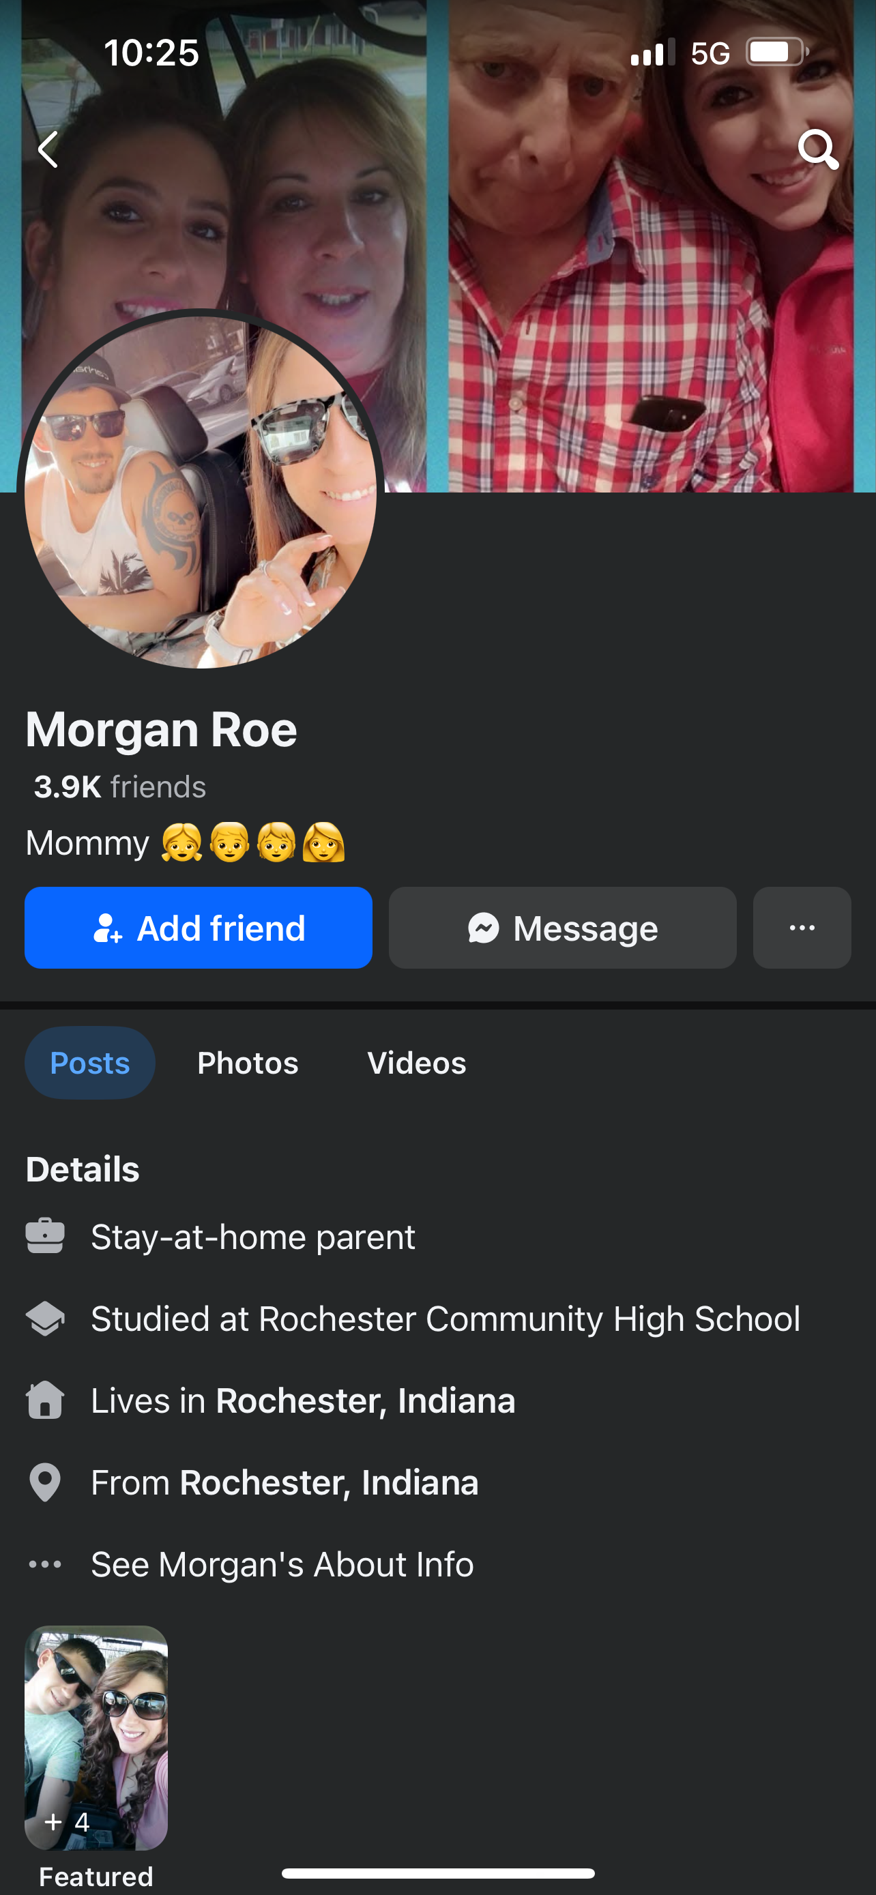
Task: Open the circular profile picture
Action: (201, 491)
